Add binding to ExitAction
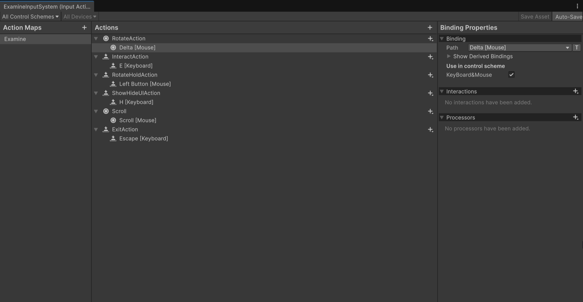This screenshot has width=583, height=302. [x=430, y=129]
